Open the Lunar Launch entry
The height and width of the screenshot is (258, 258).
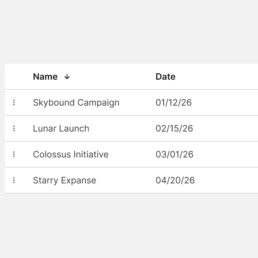tap(61, 128)
